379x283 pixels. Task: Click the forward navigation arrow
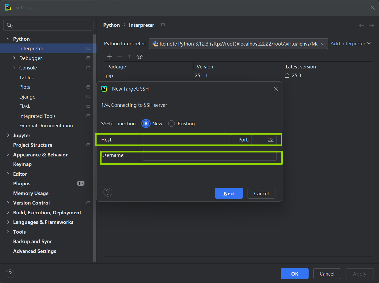pyautogui.click(x=372, y=25)
